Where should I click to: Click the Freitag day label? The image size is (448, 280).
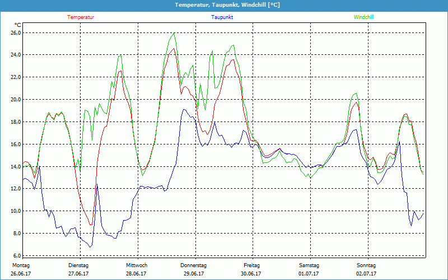[251, 265]
